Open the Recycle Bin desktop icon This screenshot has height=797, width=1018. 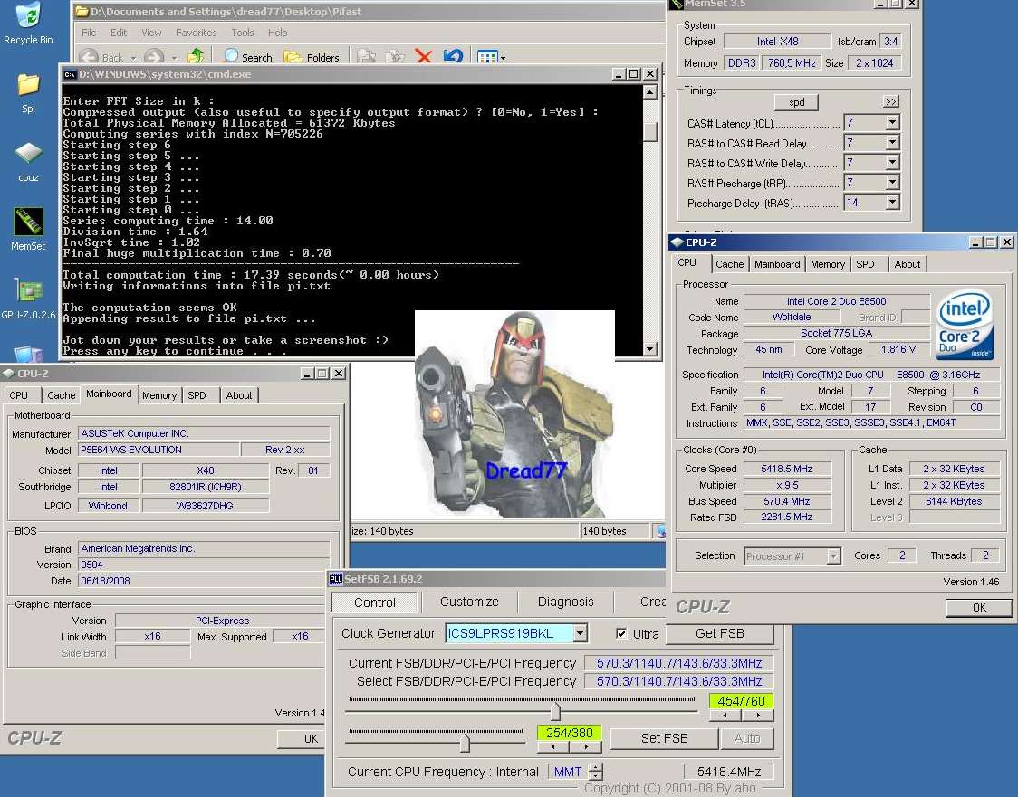coord(28,23)
